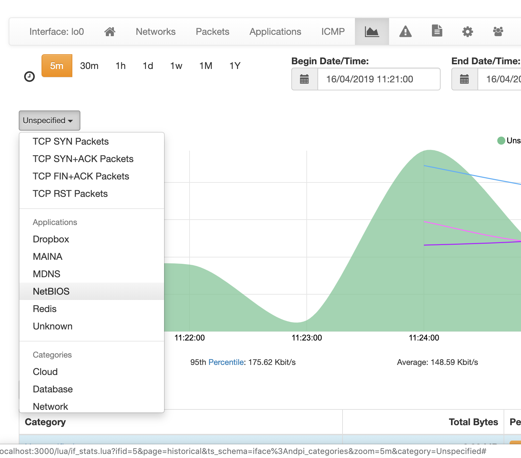This screenshot has height=458, width=521.
Task: Switch to the Applications section
Action: 275,31
